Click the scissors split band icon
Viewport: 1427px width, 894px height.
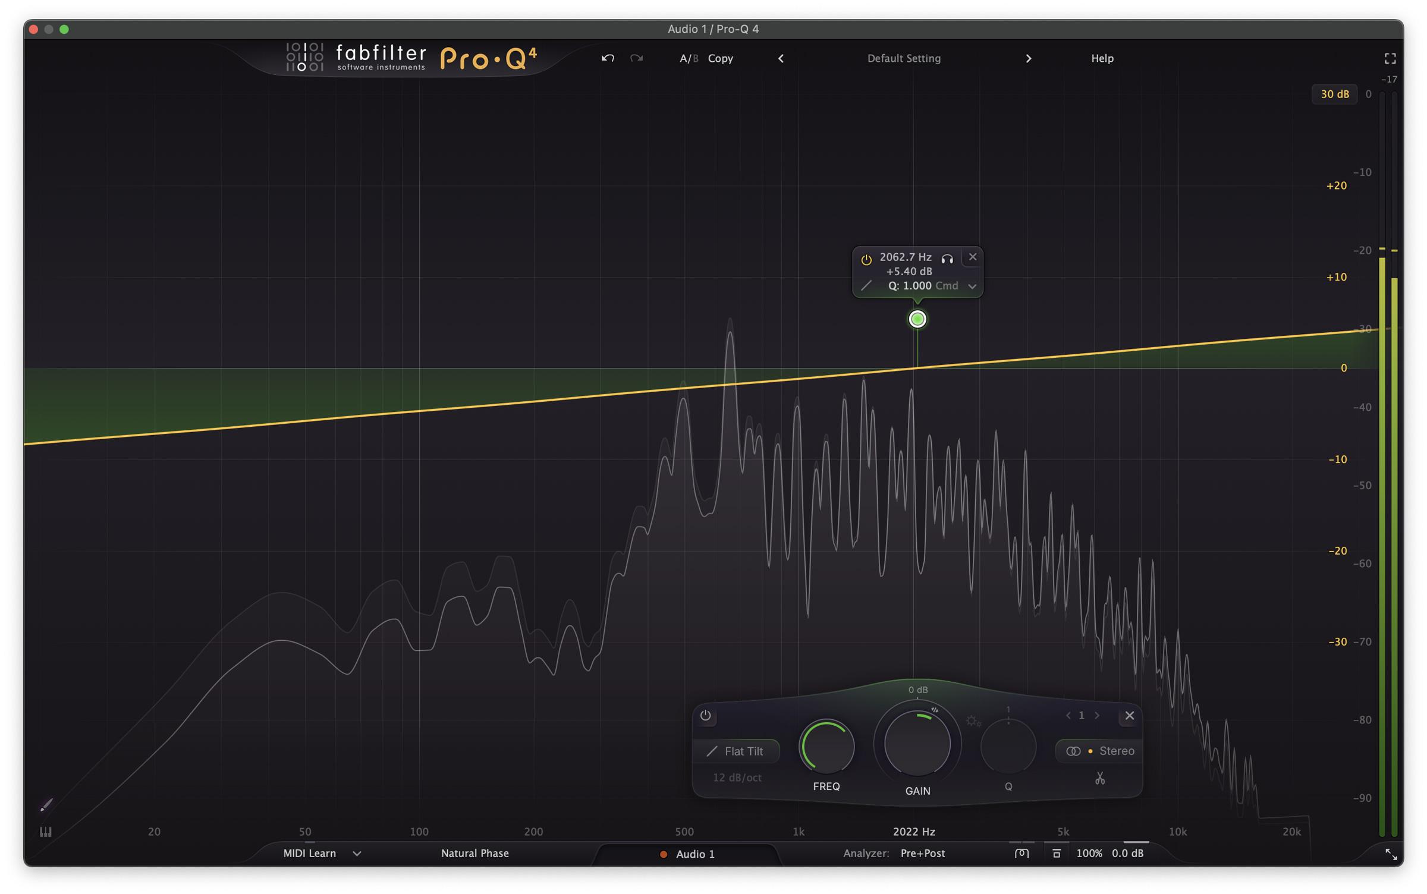click(1100, 778)
